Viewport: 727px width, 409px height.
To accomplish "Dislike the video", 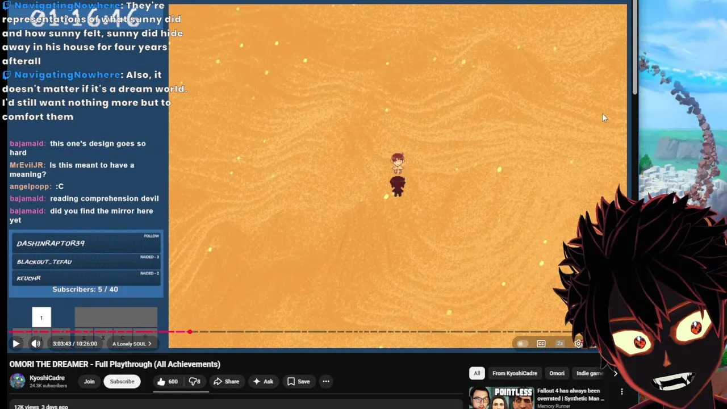I will tap(194, 382).
